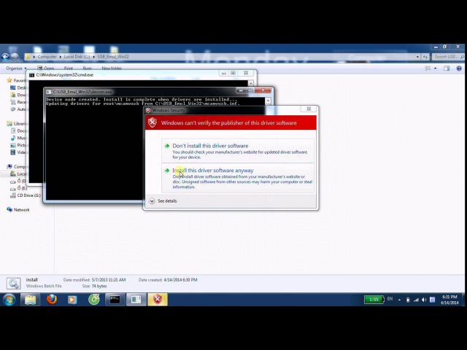This screenshot has height=350, width=467.
Task: Click Local Disk (C:) in the breadcrumb
Action: pos(77,57)
